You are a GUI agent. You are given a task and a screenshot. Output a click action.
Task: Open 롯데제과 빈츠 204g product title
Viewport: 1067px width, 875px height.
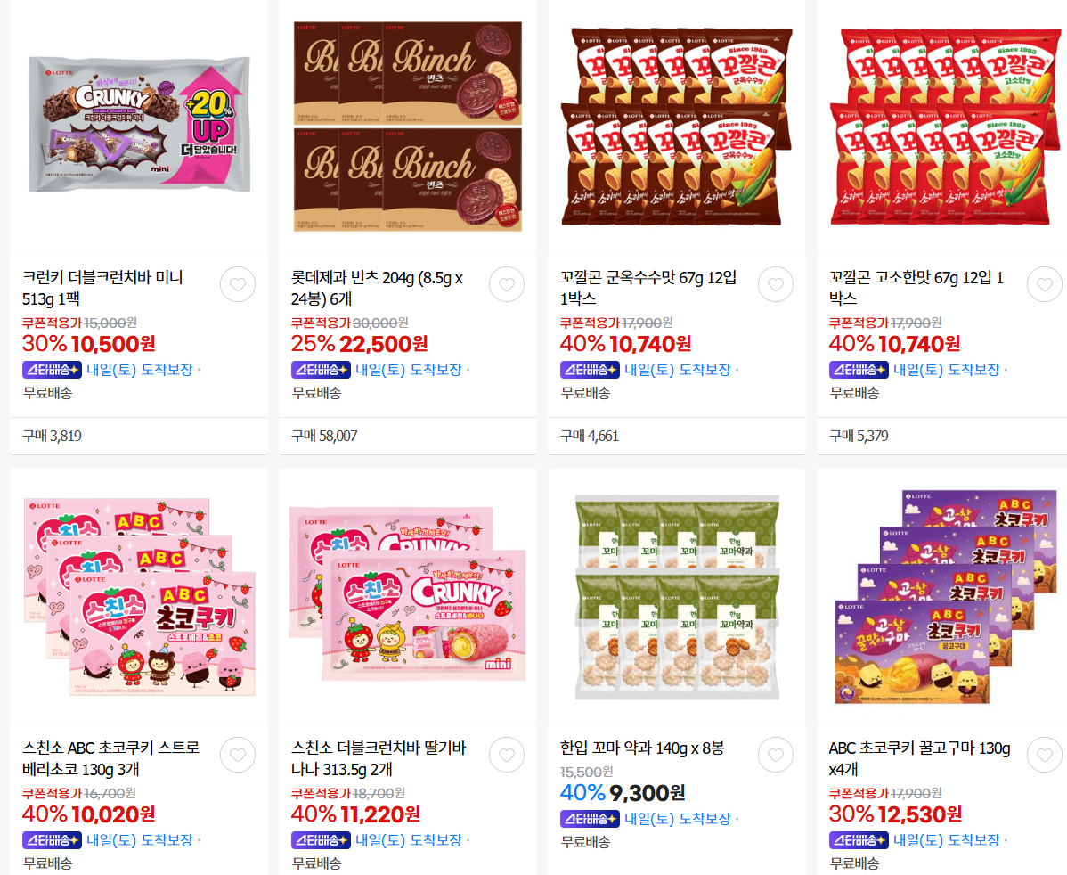click(377, 288)
